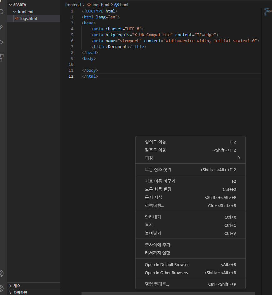
Task: Click the </body> closing tag on line 11
Action: tap(90, 70)
